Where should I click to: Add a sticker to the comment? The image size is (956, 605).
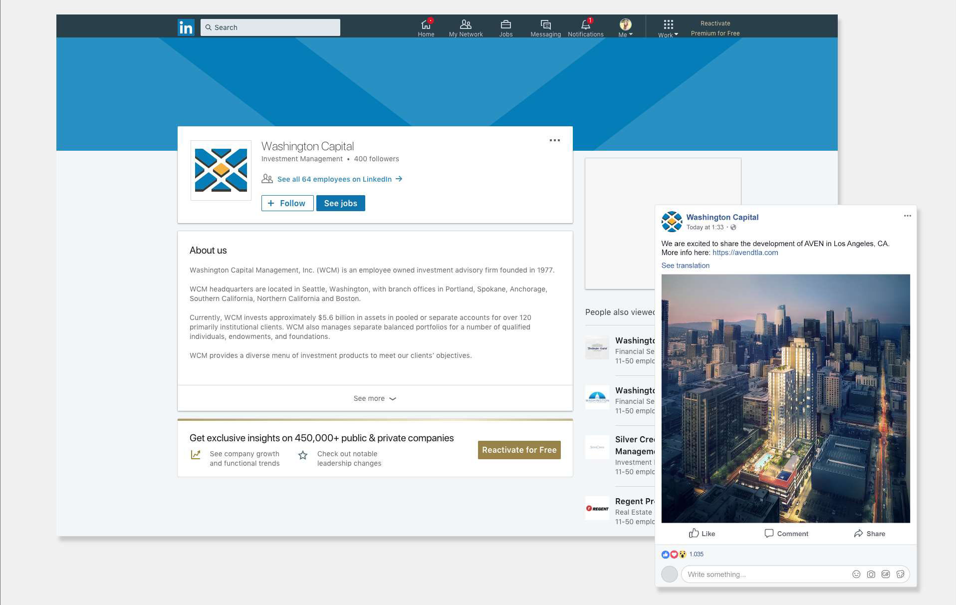900,574
